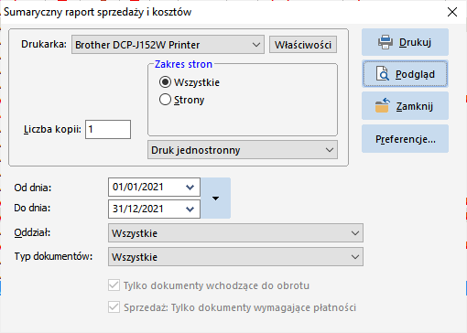Open the Do dnia date picker arrow
The height and width of the screenshot is (333, 467).
(190, 209)
